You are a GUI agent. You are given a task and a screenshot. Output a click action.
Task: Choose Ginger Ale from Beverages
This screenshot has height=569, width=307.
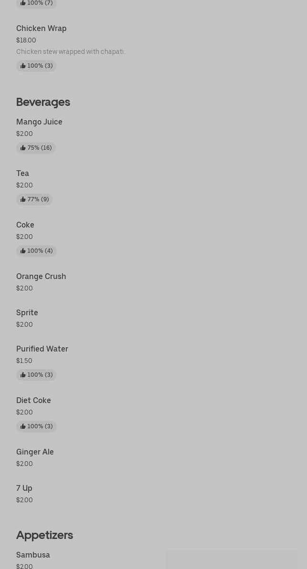coord(35,452)
